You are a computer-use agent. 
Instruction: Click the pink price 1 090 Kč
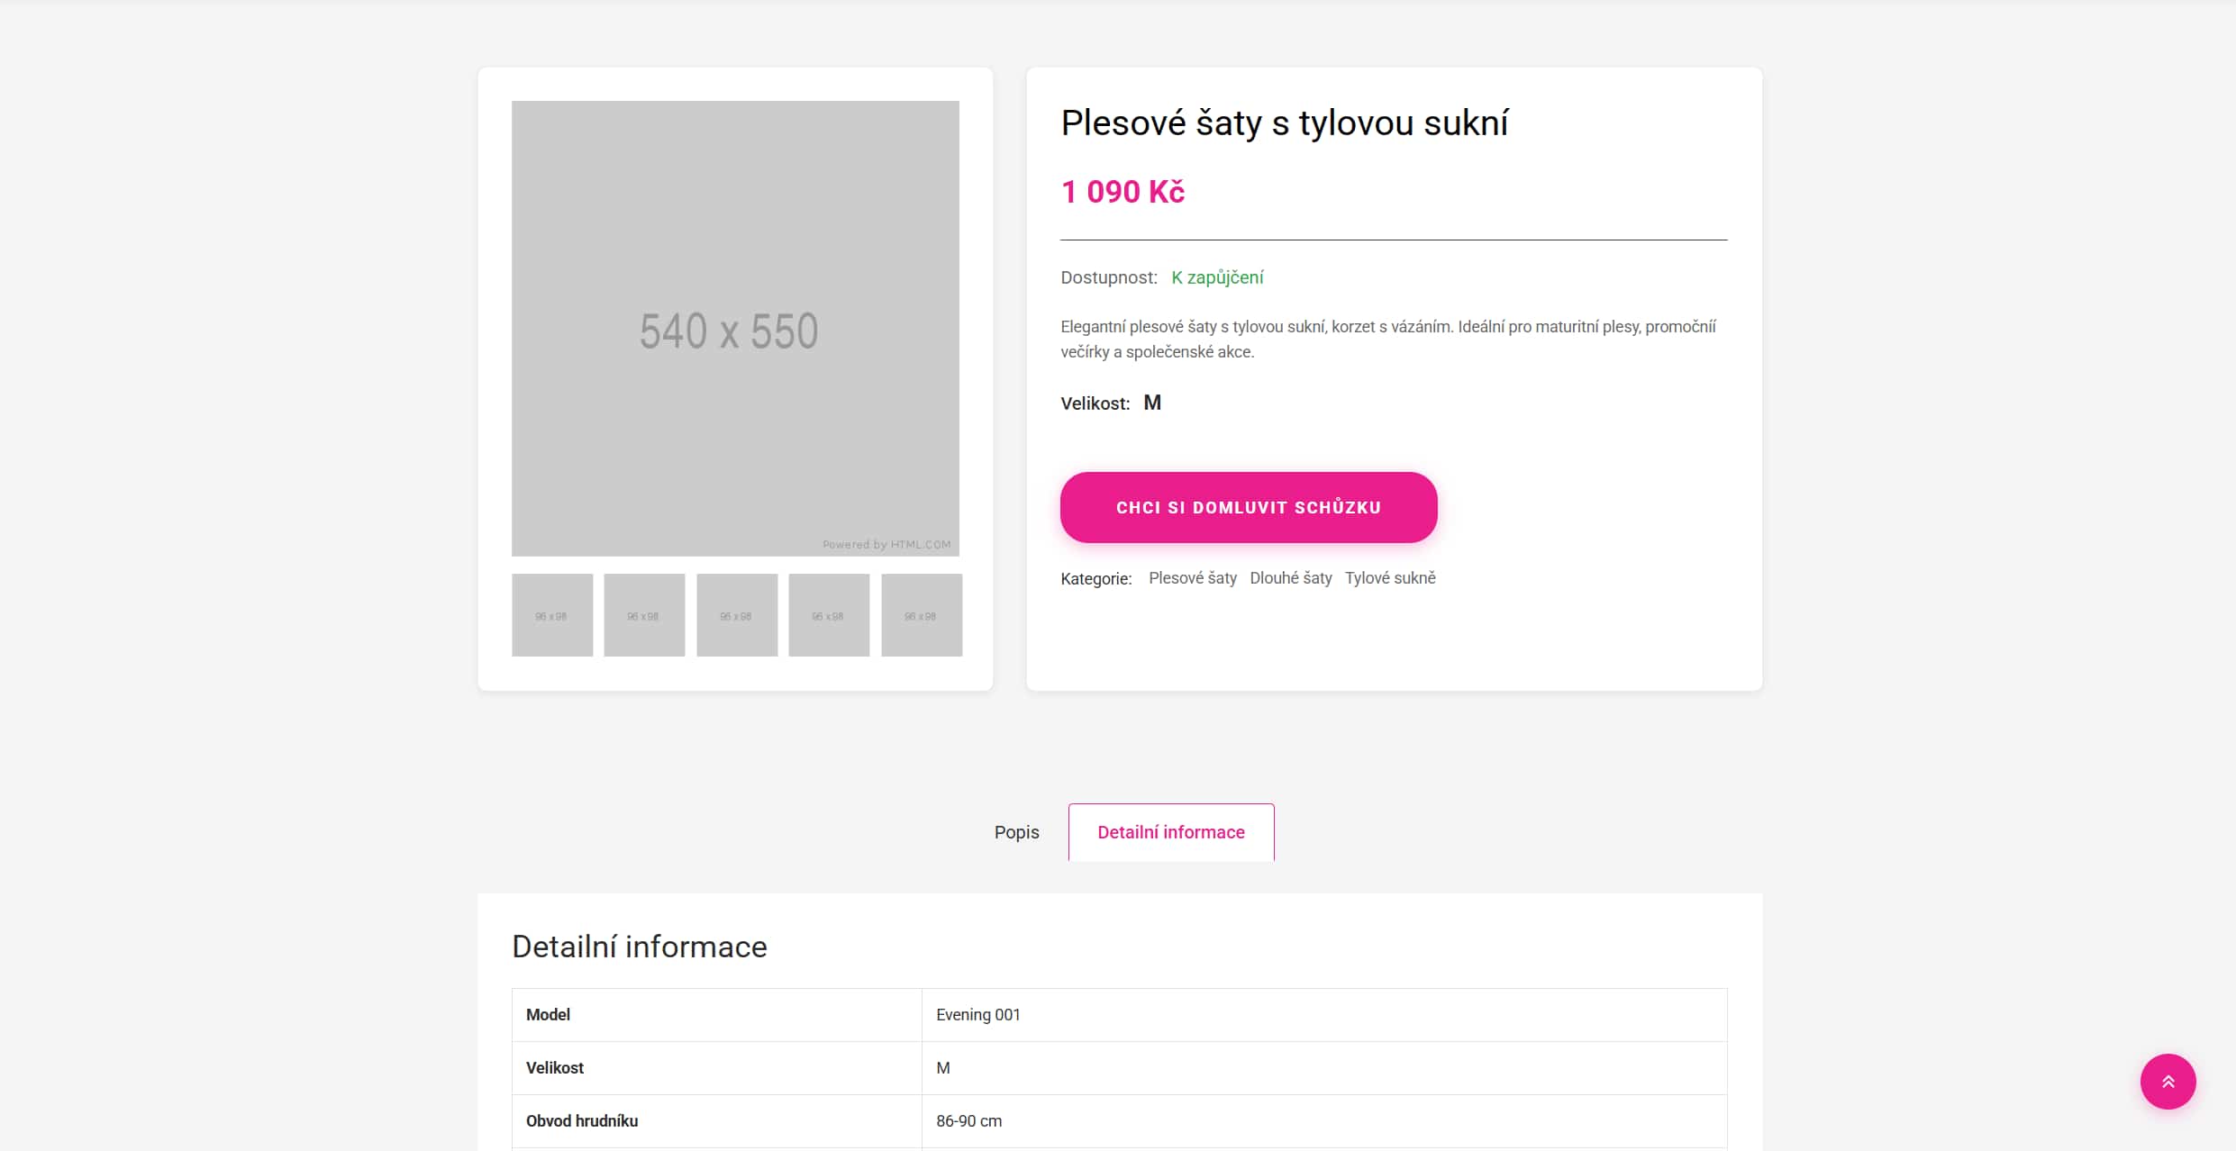tap(1122, 192)
